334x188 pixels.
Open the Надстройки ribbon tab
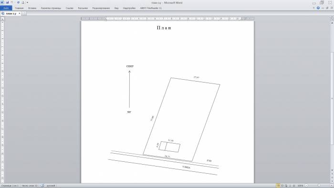pyautogui.click(x=129, y=8)
